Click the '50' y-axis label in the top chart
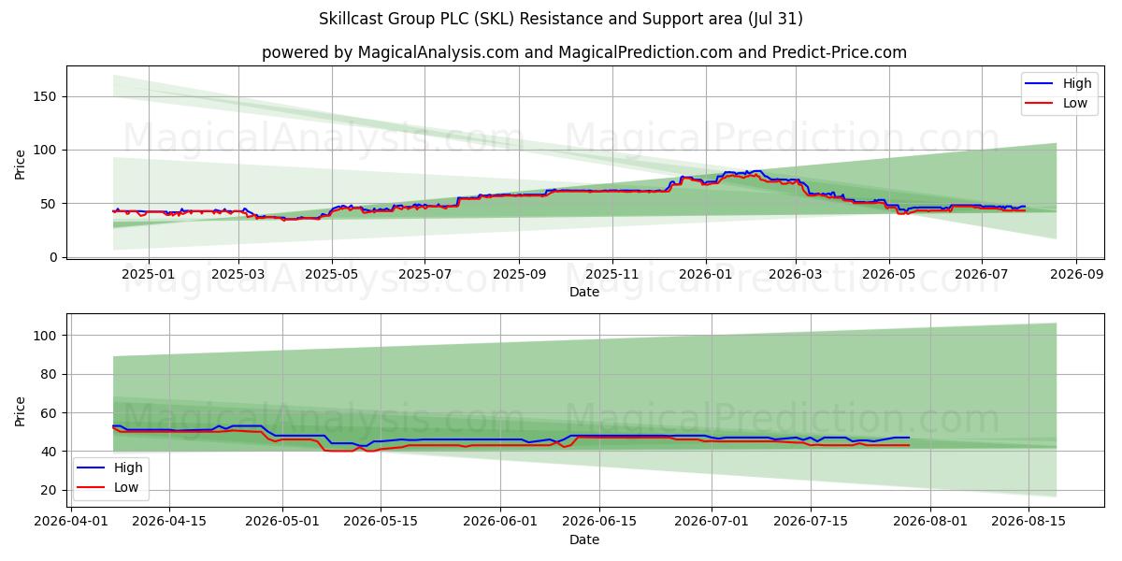 click(x=50, y=204)
